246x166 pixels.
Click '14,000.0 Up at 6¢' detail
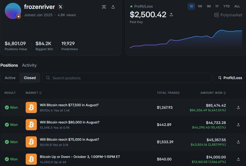(53, 162)
